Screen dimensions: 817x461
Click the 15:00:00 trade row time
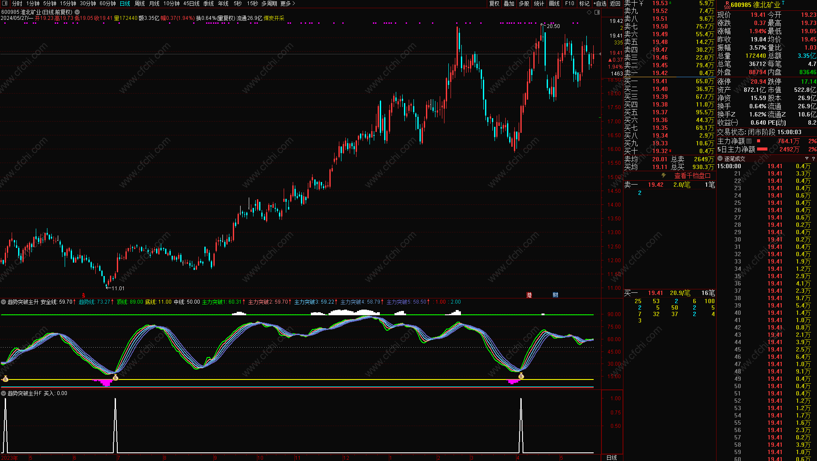click(729, 166)
